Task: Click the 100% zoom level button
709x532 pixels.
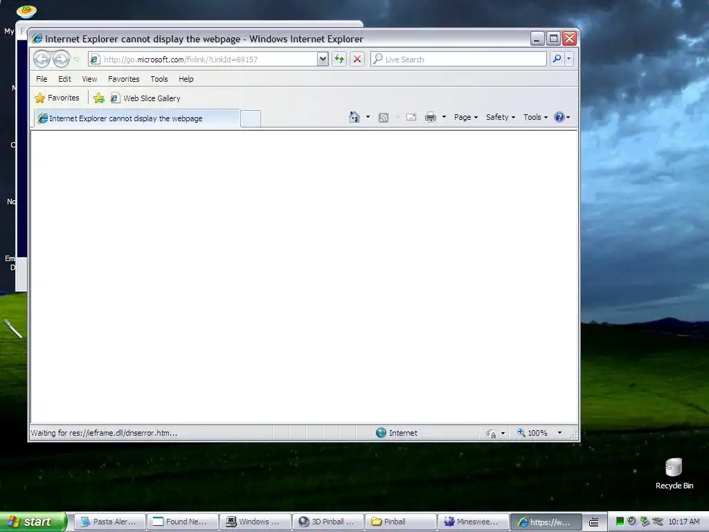Action: tap(532, 433)
